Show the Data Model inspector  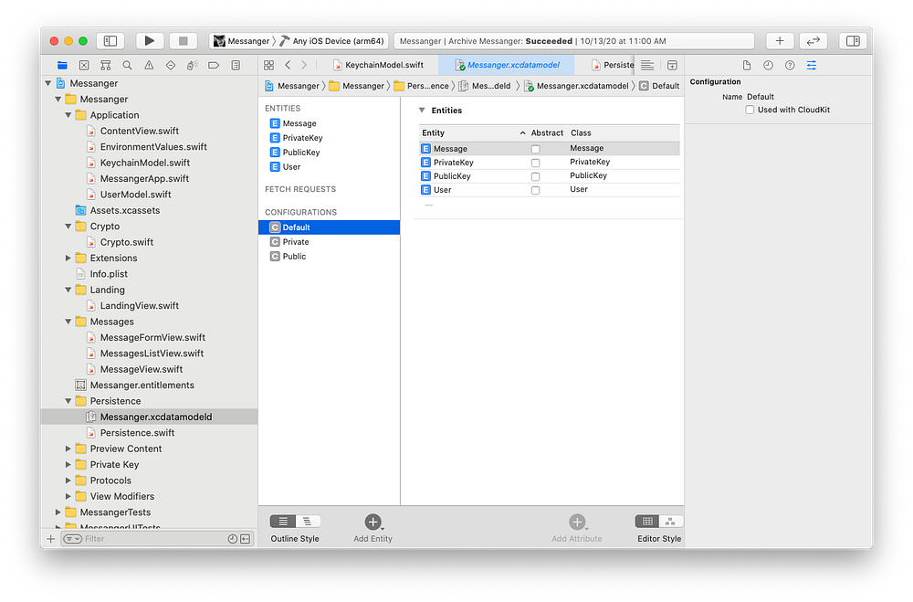811,65
